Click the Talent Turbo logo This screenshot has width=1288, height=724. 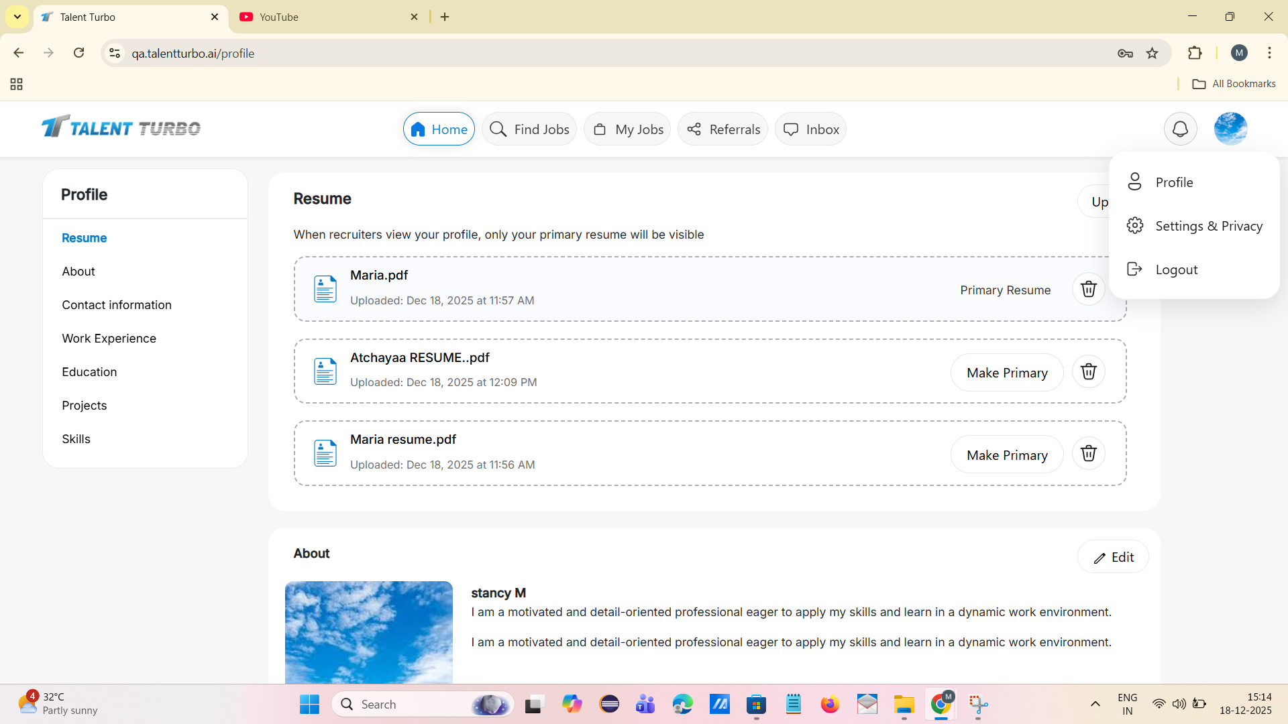(x=121, y=127)
